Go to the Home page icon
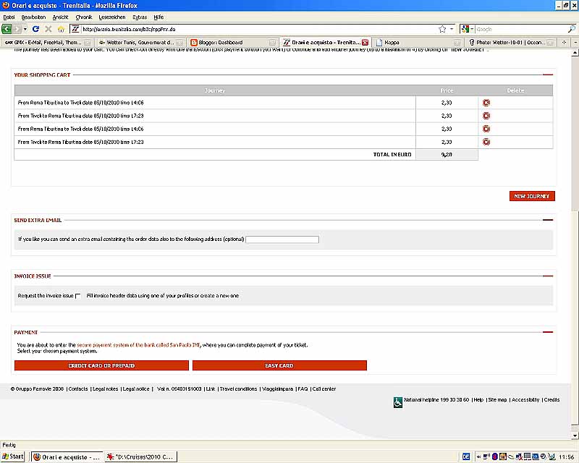The image size is (579, 463). (x=61, y=29)
